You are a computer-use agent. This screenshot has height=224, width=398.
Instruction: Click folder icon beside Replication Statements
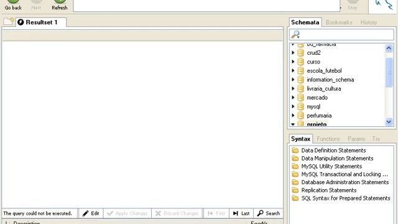tap(295, 190)
